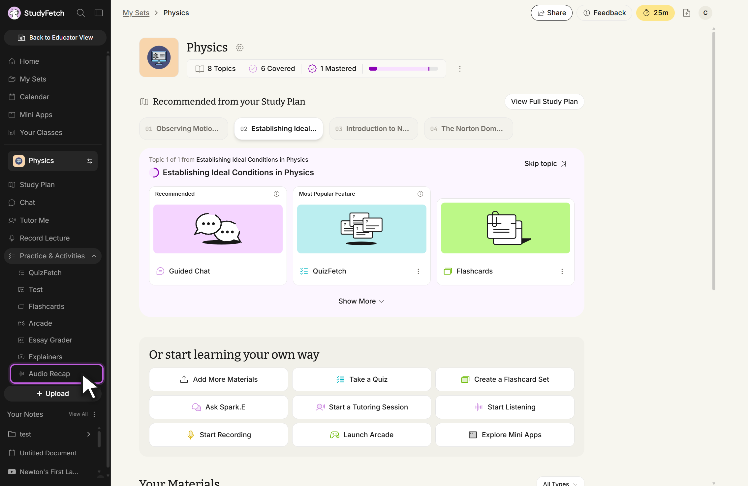The height and width of the screenshot is (486, 748).
Task: Open Your Notes three-dot options
Action: click(94, 414)
